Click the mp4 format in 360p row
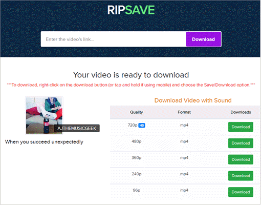261x205 pixels. [x=184, y=158]
